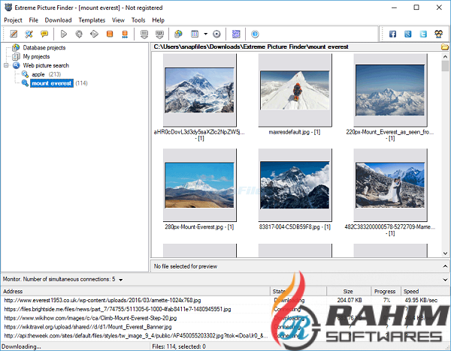Collapse the Web picture search tree node
This screenshot has height=351, width=451.
7,65
